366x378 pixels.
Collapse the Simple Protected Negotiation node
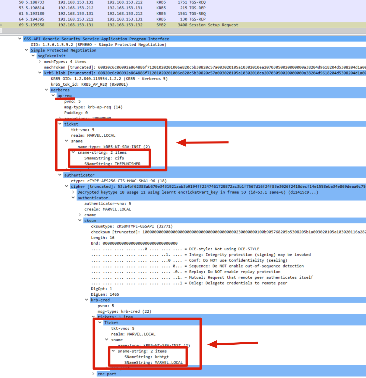click(26, 50)
